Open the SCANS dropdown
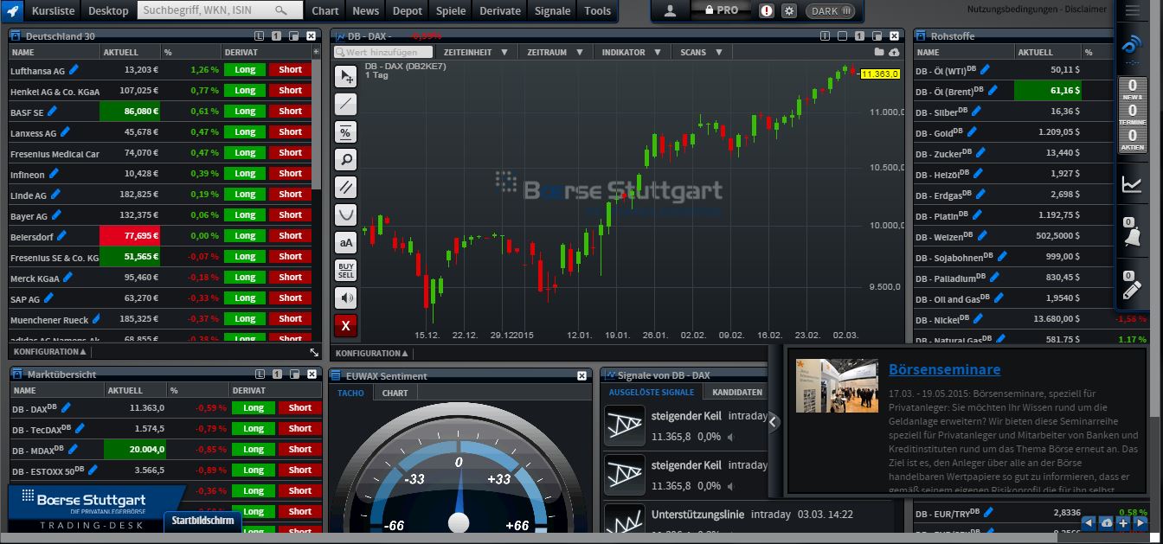The image size is (1163, 544). tap(700, 52)
